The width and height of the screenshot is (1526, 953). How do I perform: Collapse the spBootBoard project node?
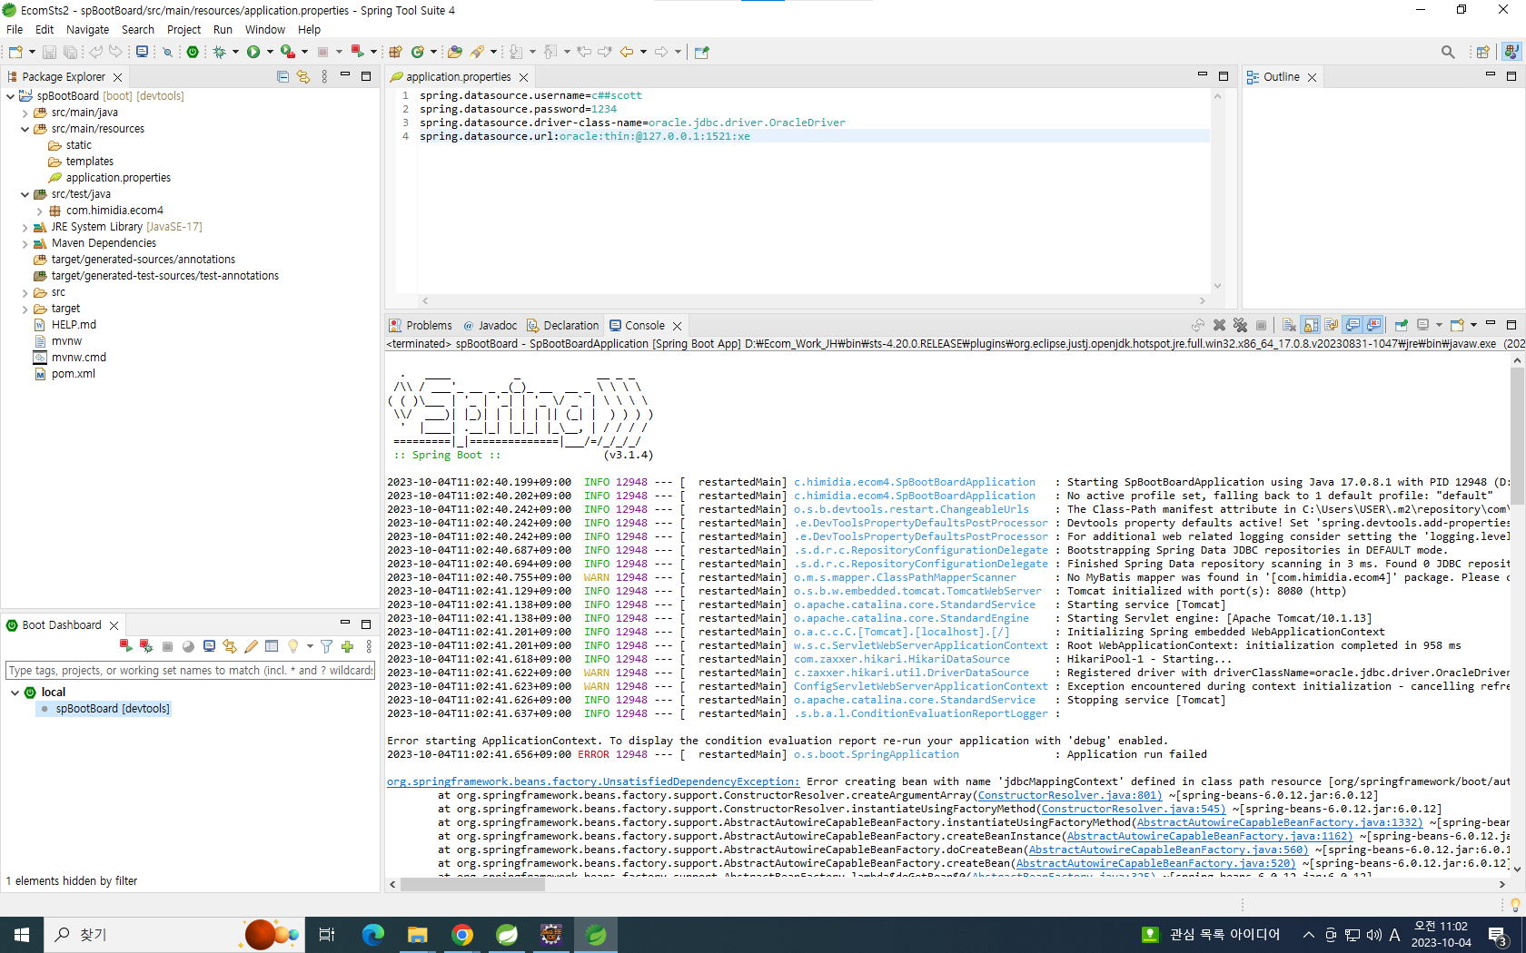point(11,96)
